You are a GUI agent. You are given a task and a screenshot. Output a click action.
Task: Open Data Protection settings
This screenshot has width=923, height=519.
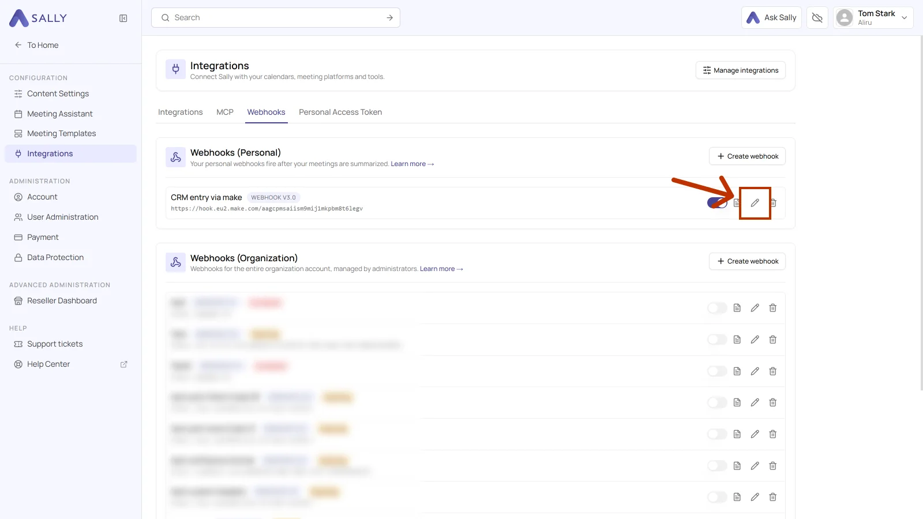[x=70, y=258]
